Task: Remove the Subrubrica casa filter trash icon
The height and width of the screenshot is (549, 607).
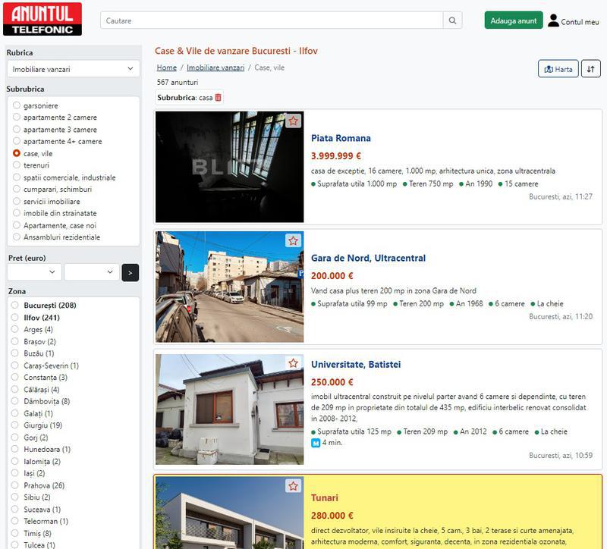Action: (218, 98)
